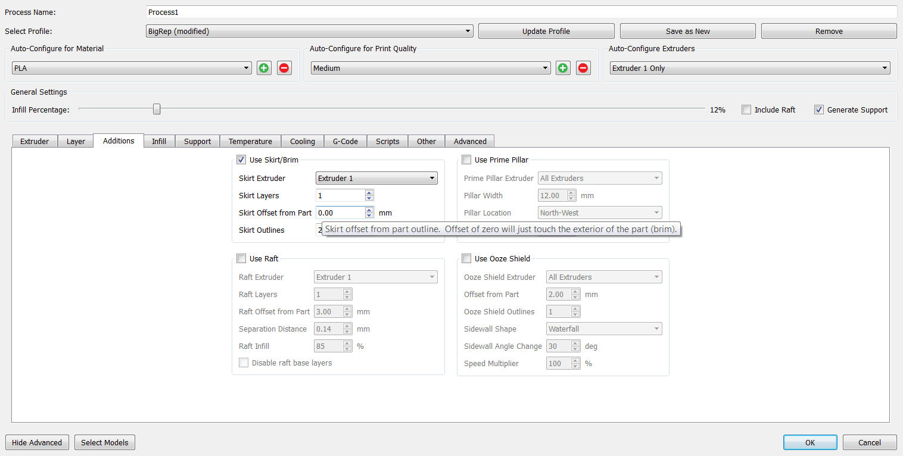903x456 pixels.
Task: Add new print quality with green plus
Action: pos(563,68)
